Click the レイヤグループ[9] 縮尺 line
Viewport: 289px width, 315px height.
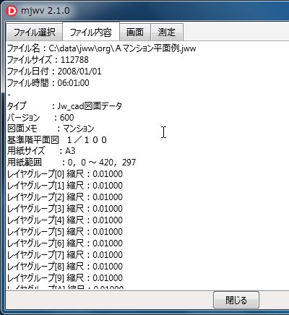(x=65, y=278)
